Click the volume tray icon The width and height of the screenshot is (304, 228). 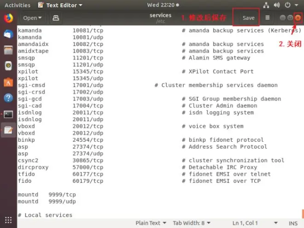277,5
